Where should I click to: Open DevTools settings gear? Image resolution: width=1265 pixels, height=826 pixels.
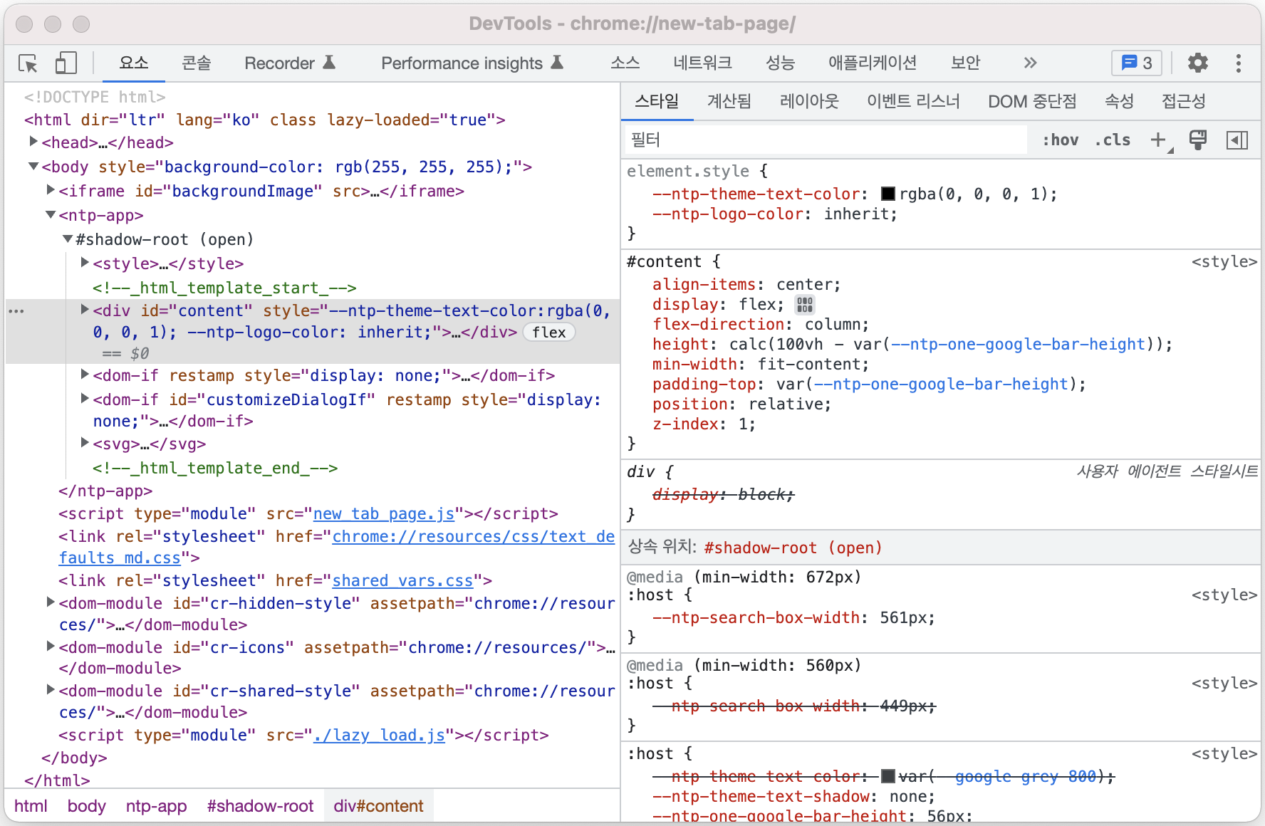pos(1198,63)
